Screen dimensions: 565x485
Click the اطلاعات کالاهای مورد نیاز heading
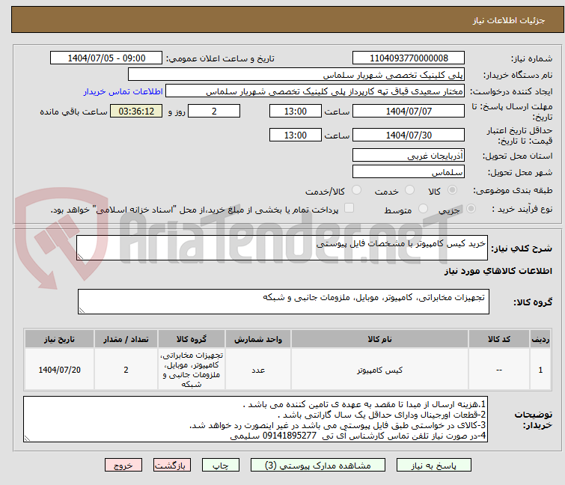[x=498, y=271]
